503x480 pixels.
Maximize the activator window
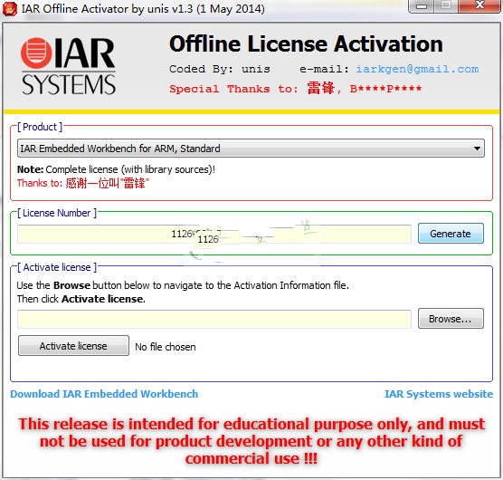click(x=446, y=5)
